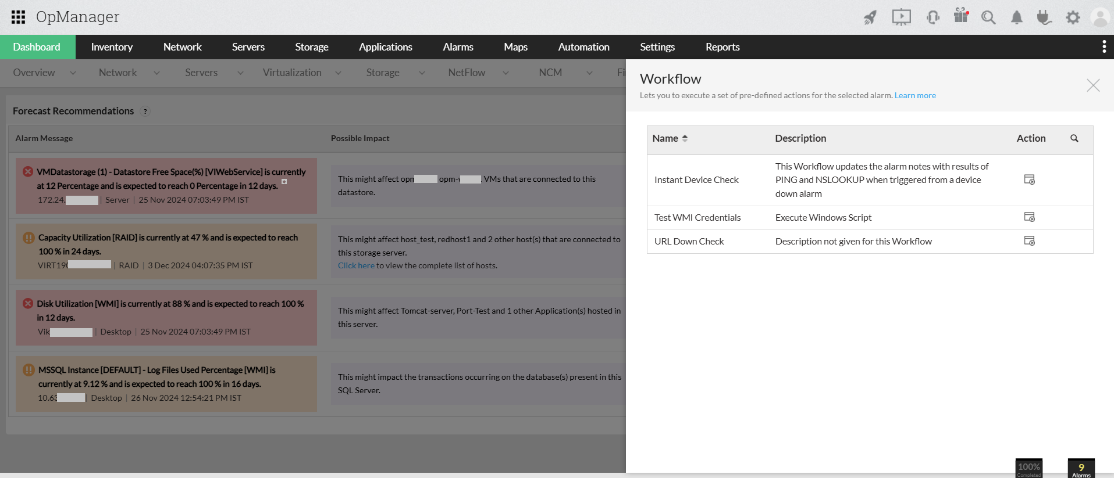Click the rocket quick-start icon
Screen dimensions: 1114x478
[870, 17]
